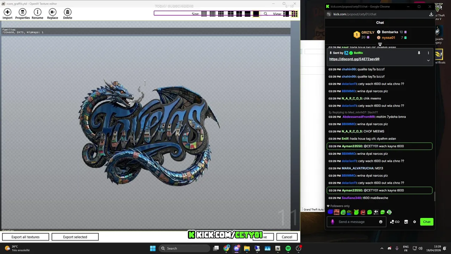
Task: Open chat settings gear
Action: pyautogui.click(x=414, y=222)
